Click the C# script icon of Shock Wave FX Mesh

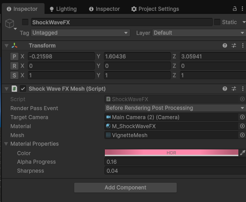[x=14, y=89]
